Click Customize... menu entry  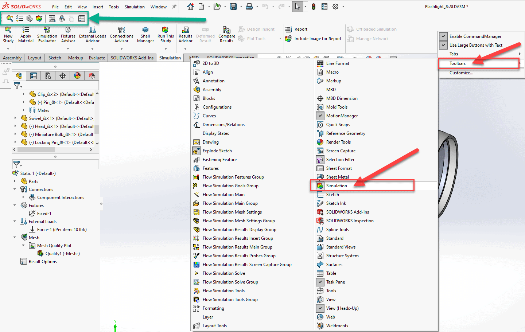point(461,73)
